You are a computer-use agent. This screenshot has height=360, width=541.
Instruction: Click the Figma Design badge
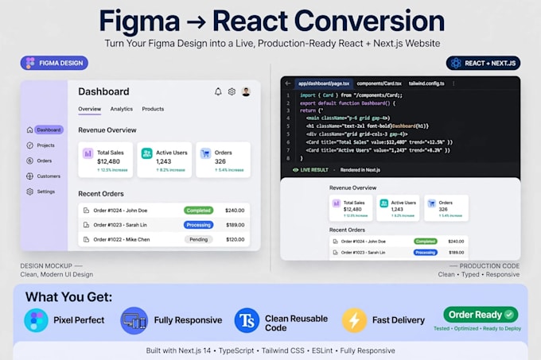(x=54, y=63)
